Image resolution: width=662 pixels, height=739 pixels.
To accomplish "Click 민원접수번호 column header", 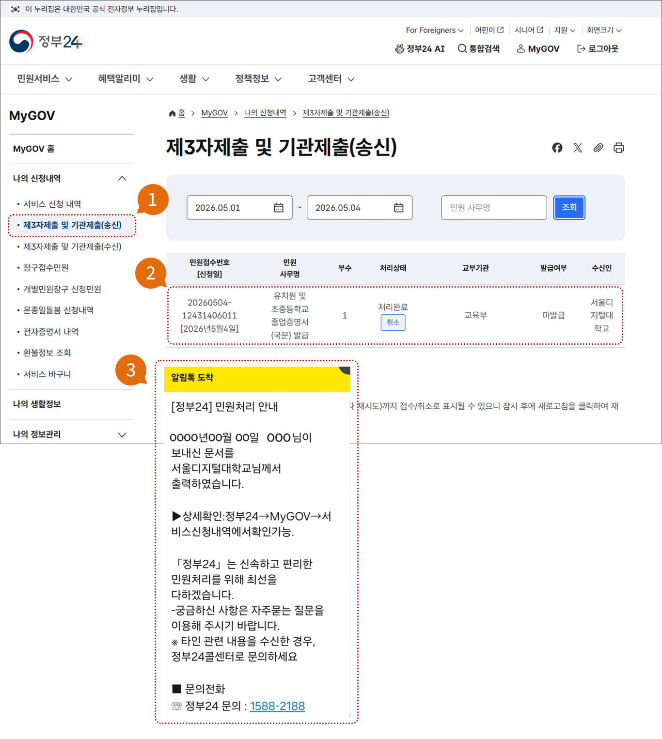I will point(209,268).
